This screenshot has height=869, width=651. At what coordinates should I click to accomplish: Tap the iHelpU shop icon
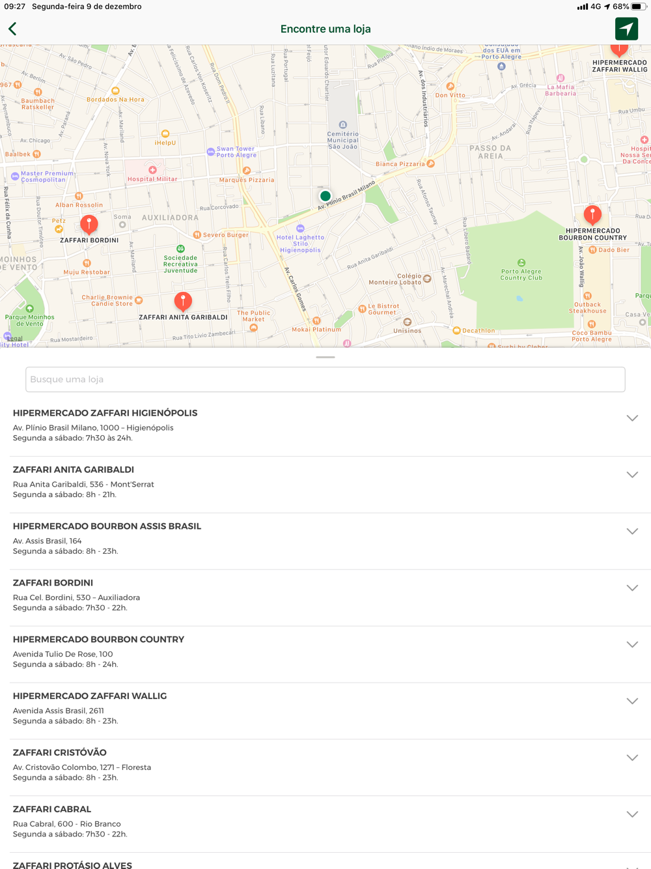tap(165, 134)
